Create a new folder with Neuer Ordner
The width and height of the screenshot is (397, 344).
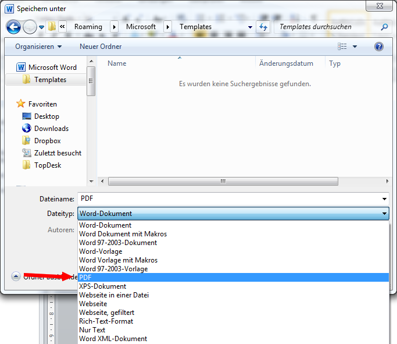(101, 47)
